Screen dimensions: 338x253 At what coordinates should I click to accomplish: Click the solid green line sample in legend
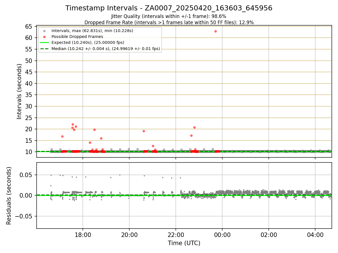click(44, 43)
